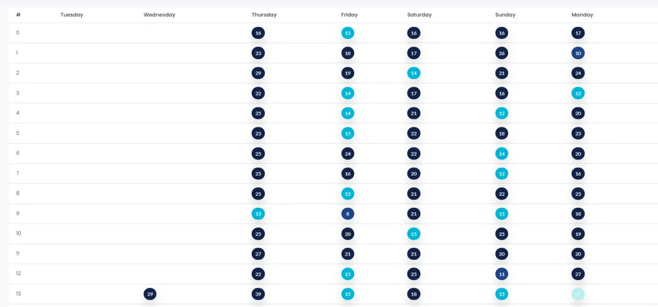Select Sunday badge 11 in row 12
The image size is (658, 307).
pos(502,274)
